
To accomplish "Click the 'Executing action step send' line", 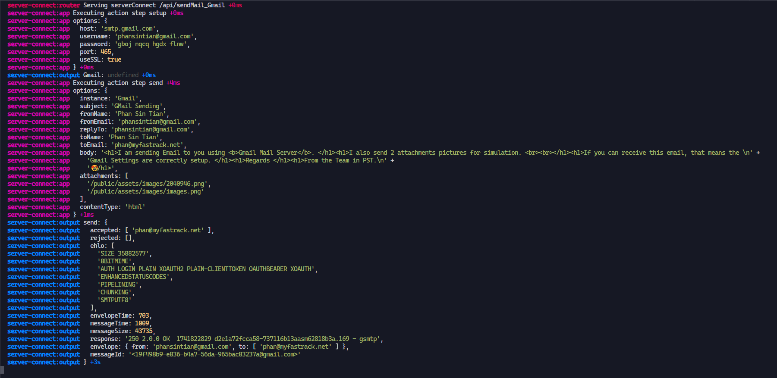I will coord(118,83).
